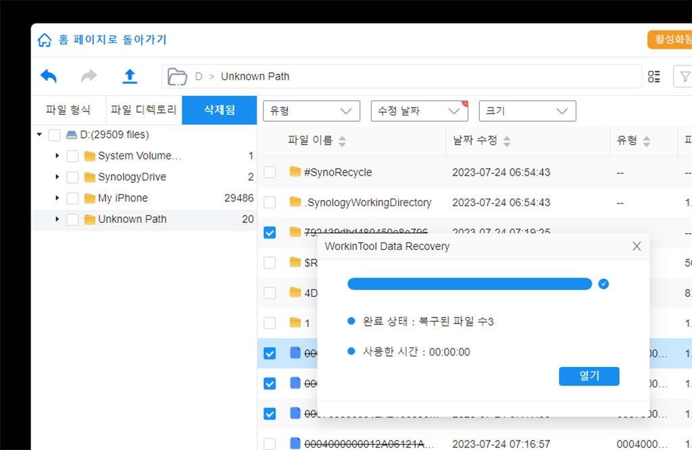Click the D breadcrumb segment

(x=199, y=77)
